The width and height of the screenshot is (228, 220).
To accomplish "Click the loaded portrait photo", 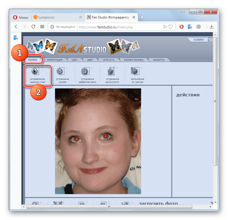I will 98,141.
